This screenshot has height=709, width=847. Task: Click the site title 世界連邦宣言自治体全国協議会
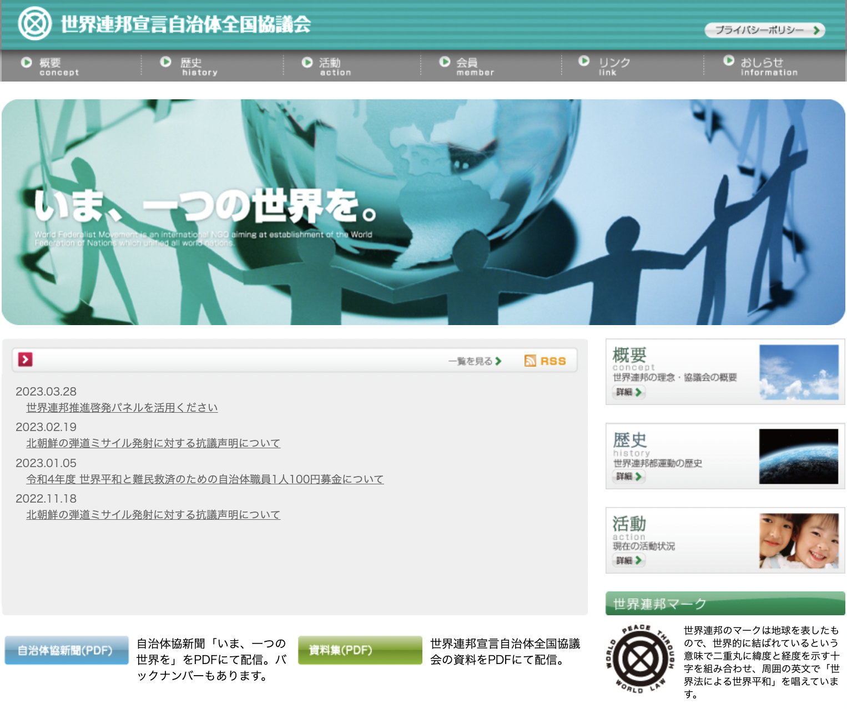point(186,24)
